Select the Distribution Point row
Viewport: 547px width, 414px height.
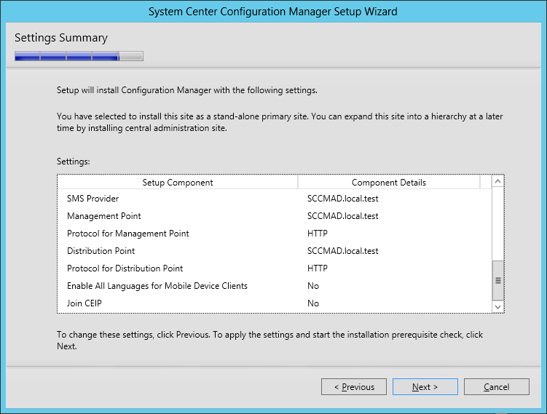coord(275,250)
